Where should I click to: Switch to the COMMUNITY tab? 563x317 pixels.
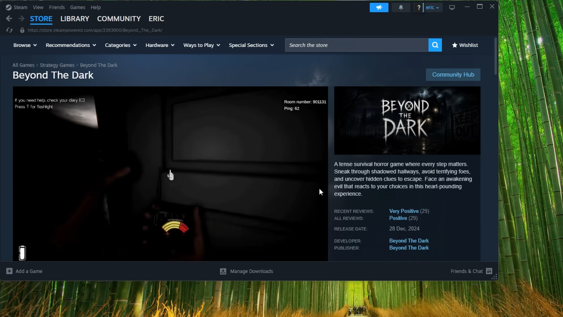(x=119, y=19)
